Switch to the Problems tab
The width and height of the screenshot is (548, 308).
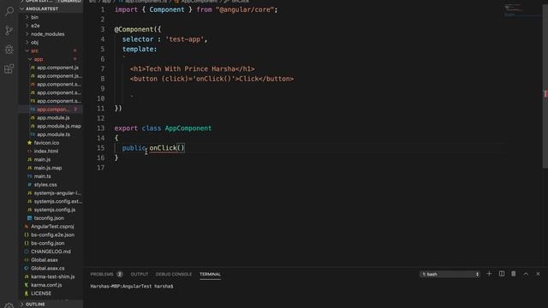[x=106, y=275]
